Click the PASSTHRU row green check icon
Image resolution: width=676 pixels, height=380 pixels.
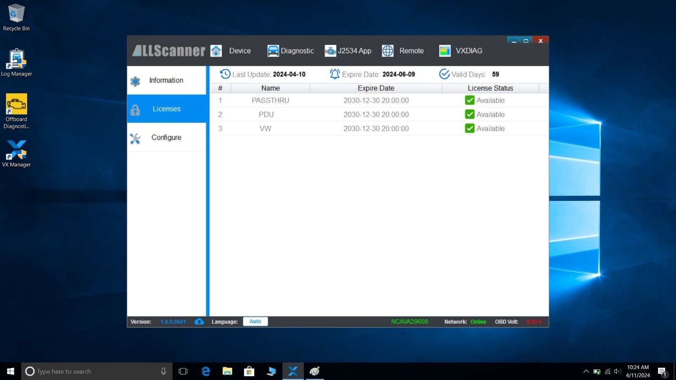tap(469, 100)
